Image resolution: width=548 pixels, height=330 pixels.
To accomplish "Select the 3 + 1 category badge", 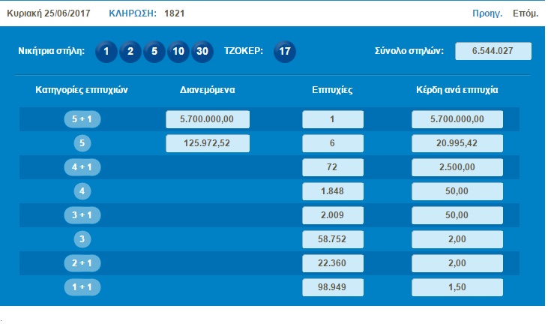I will (84, 216).
